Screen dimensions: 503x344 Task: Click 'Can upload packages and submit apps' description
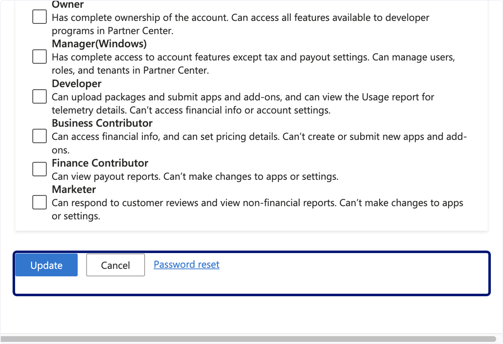point(243,103)
